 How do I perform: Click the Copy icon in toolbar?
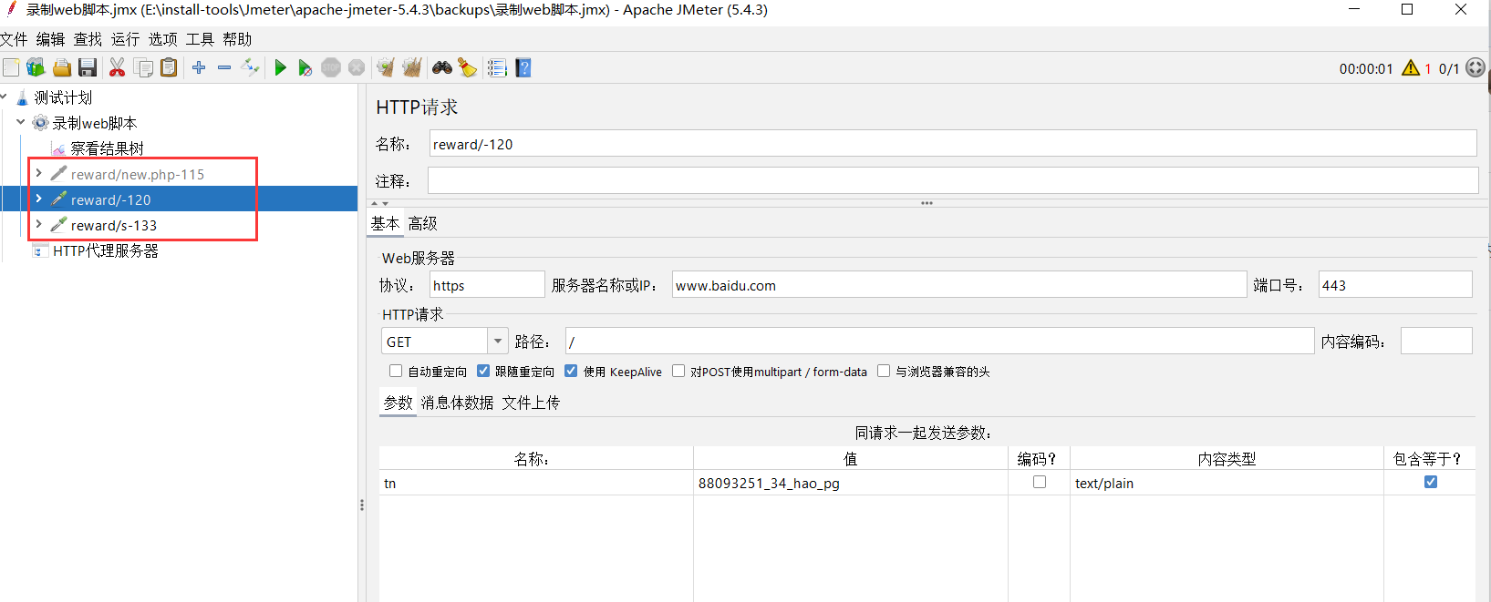(143, 67)
